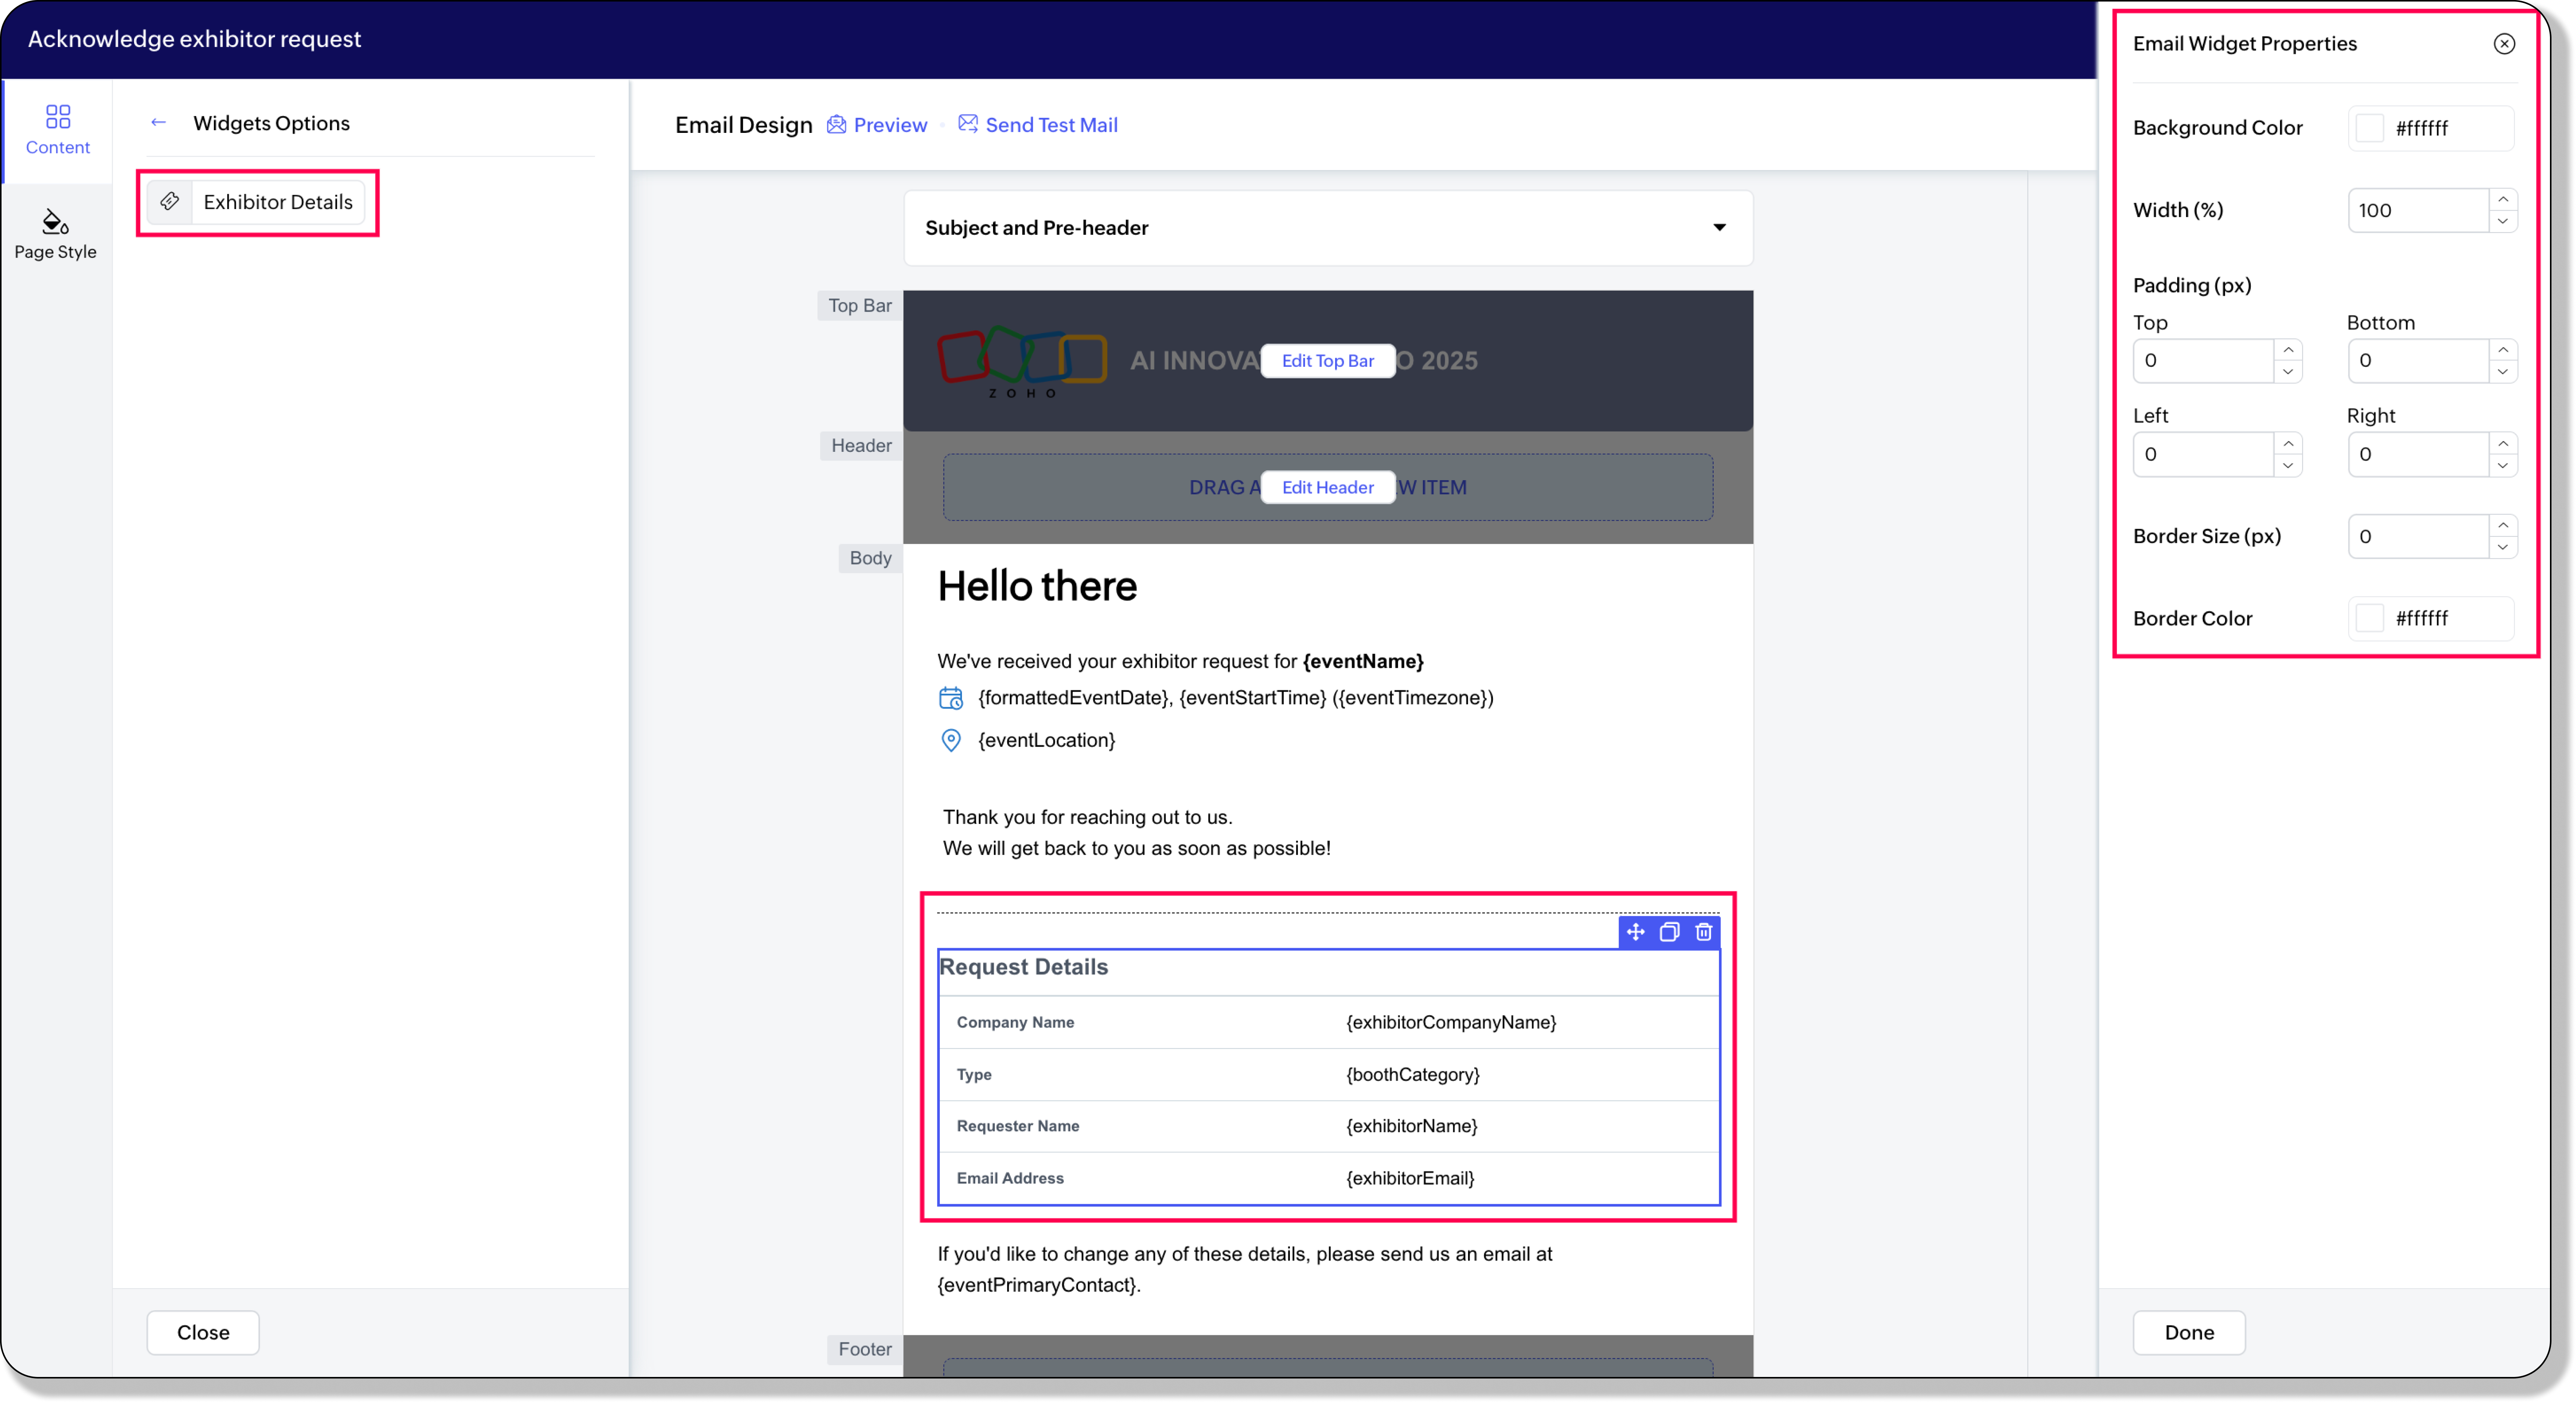Open the Border Color swatch
Screen dimensions: 2576x1403
[2369, 618]
